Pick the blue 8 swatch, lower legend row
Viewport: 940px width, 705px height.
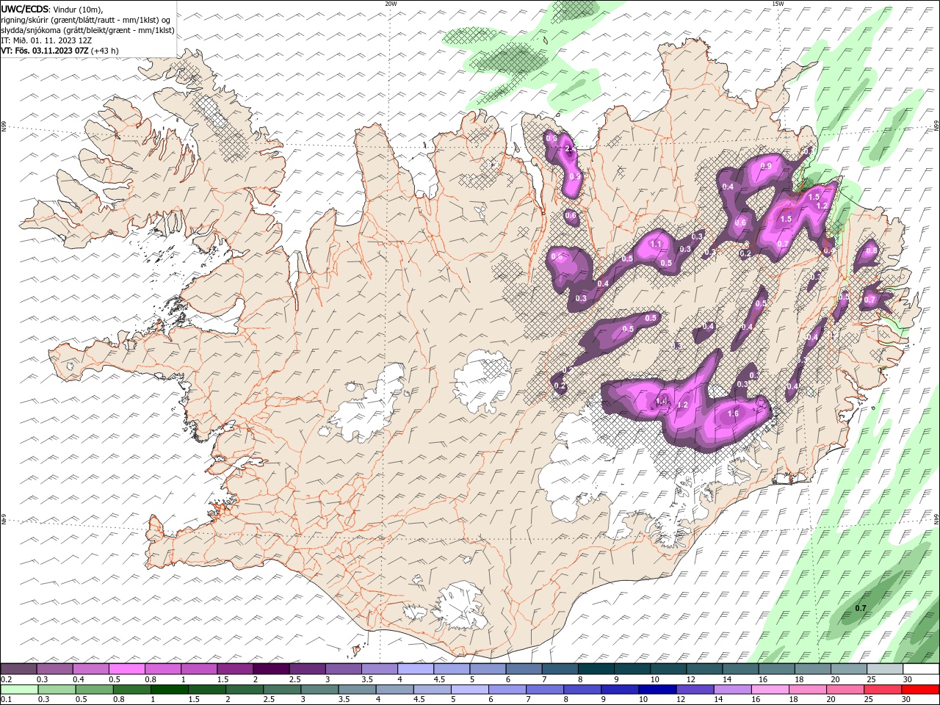582,690
